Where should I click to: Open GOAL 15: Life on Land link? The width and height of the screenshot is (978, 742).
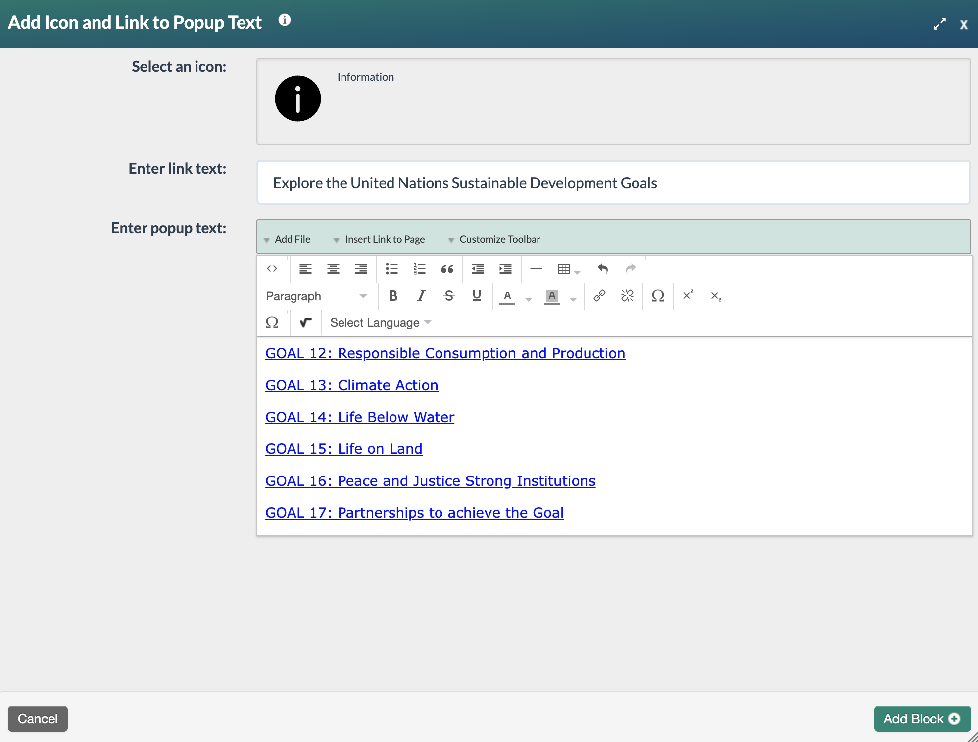coord(344,449)
